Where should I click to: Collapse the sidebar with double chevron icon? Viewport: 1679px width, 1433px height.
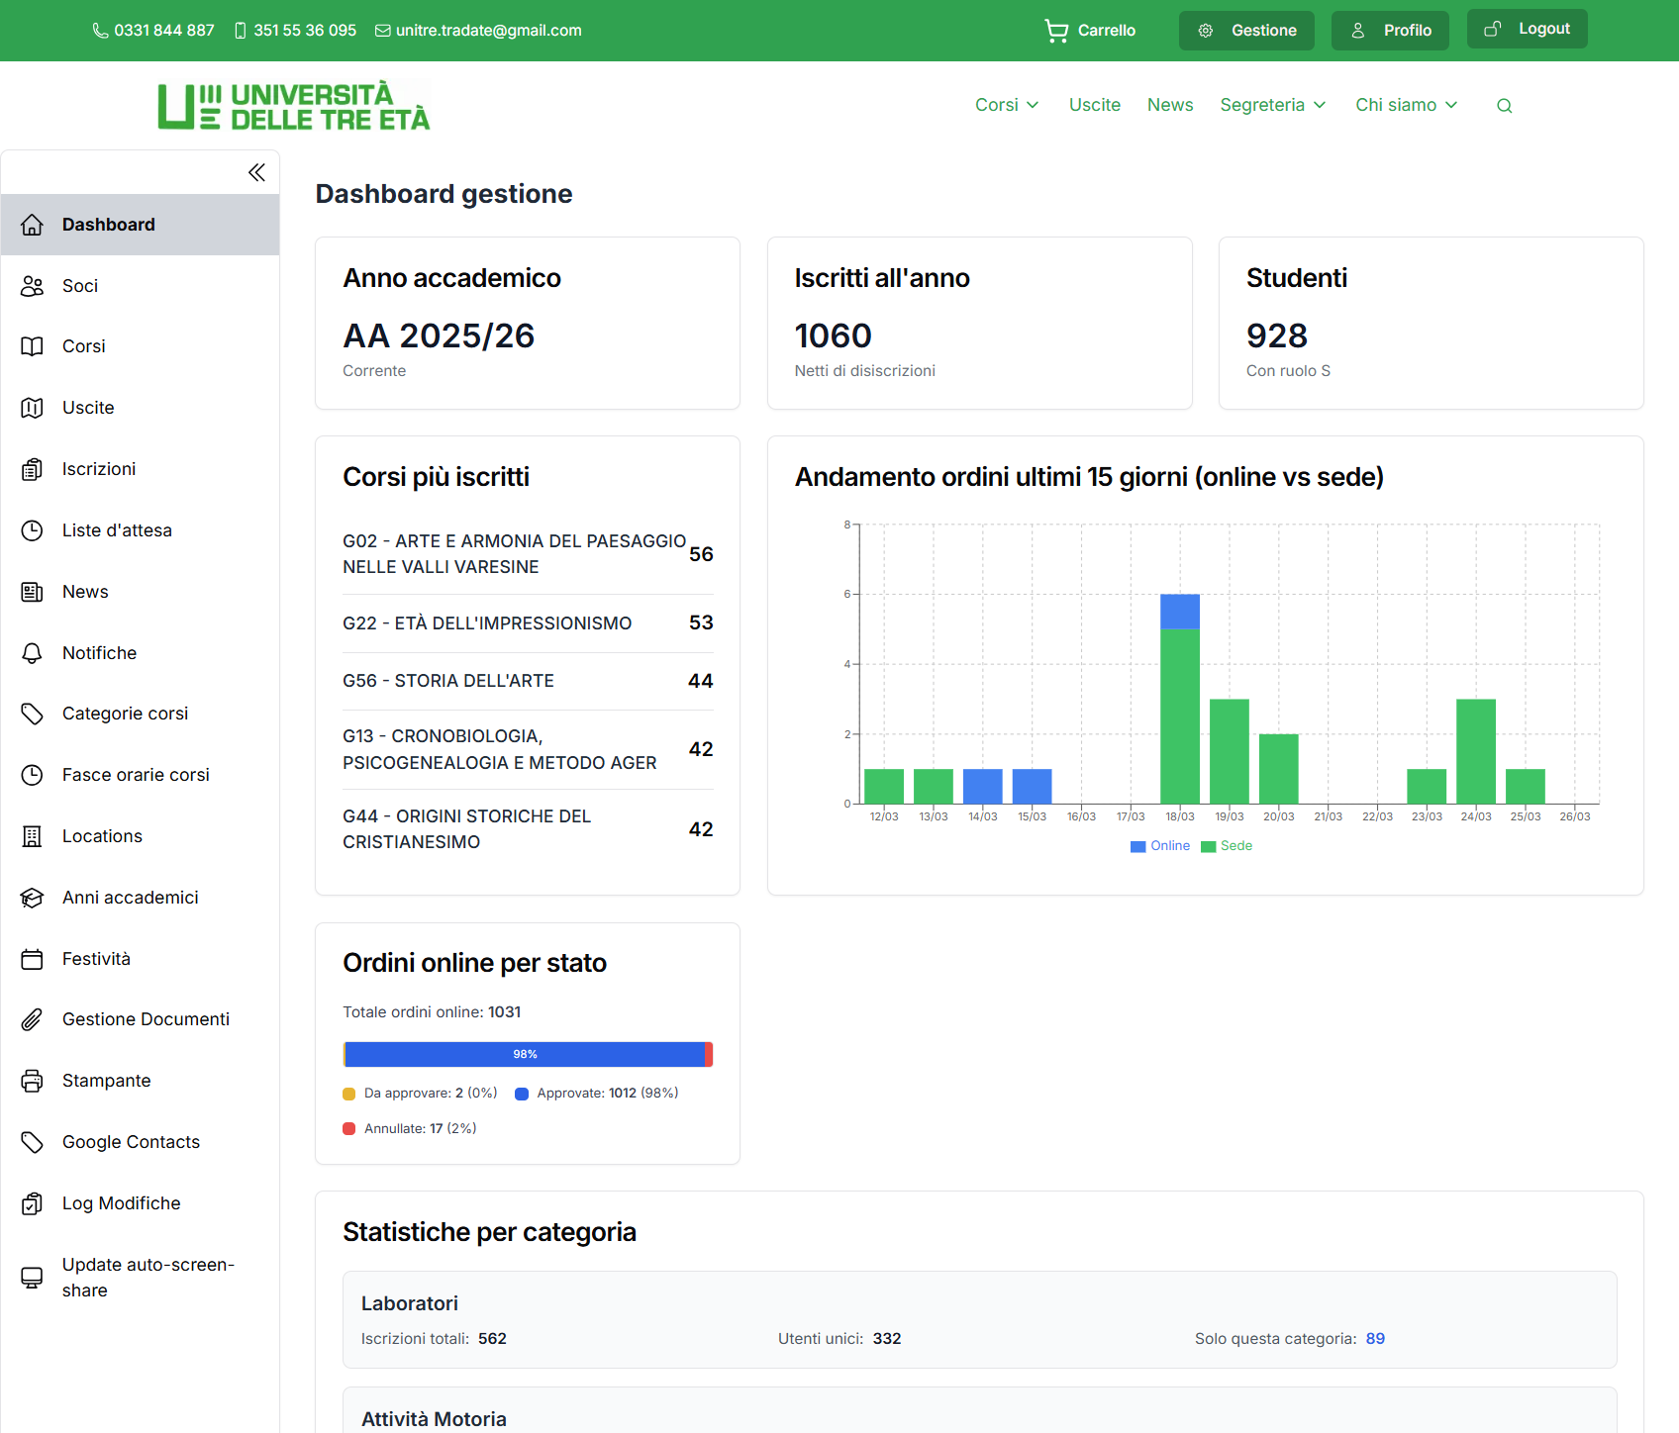[256, 173]
